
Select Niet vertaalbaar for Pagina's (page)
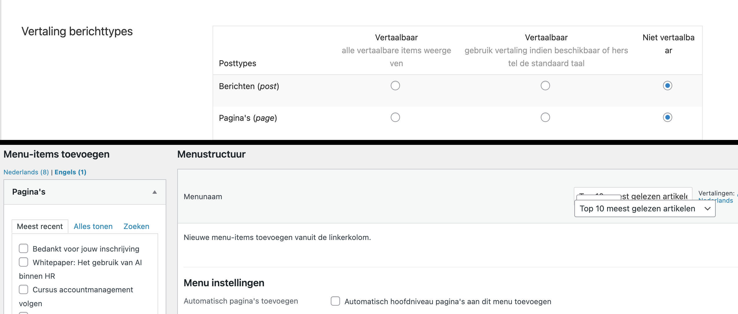[x=668, y=117]
